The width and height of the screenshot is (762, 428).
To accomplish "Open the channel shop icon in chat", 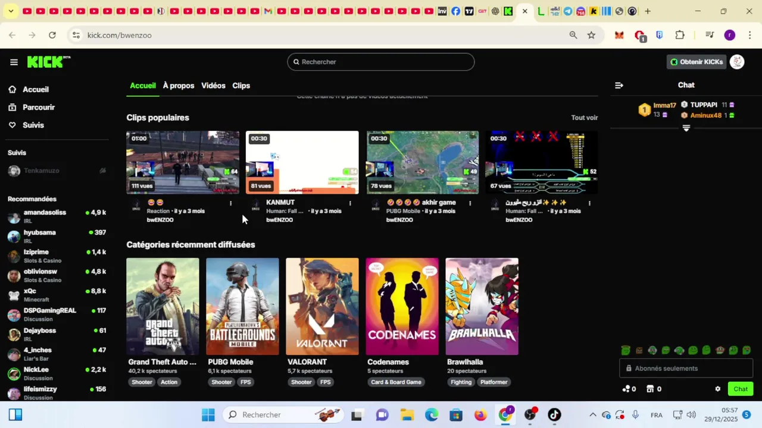I will [x=650, y=389].
